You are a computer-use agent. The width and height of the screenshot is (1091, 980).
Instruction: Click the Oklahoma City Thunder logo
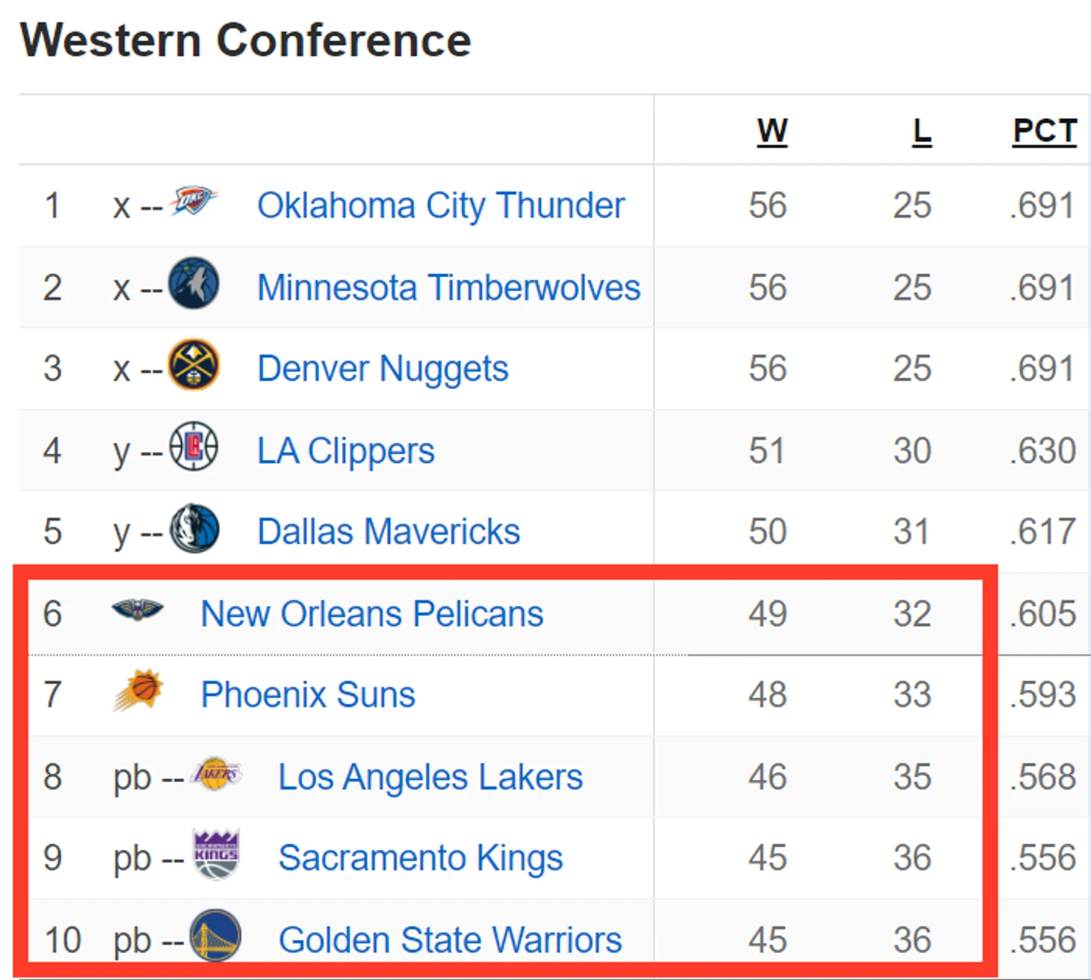194,202
